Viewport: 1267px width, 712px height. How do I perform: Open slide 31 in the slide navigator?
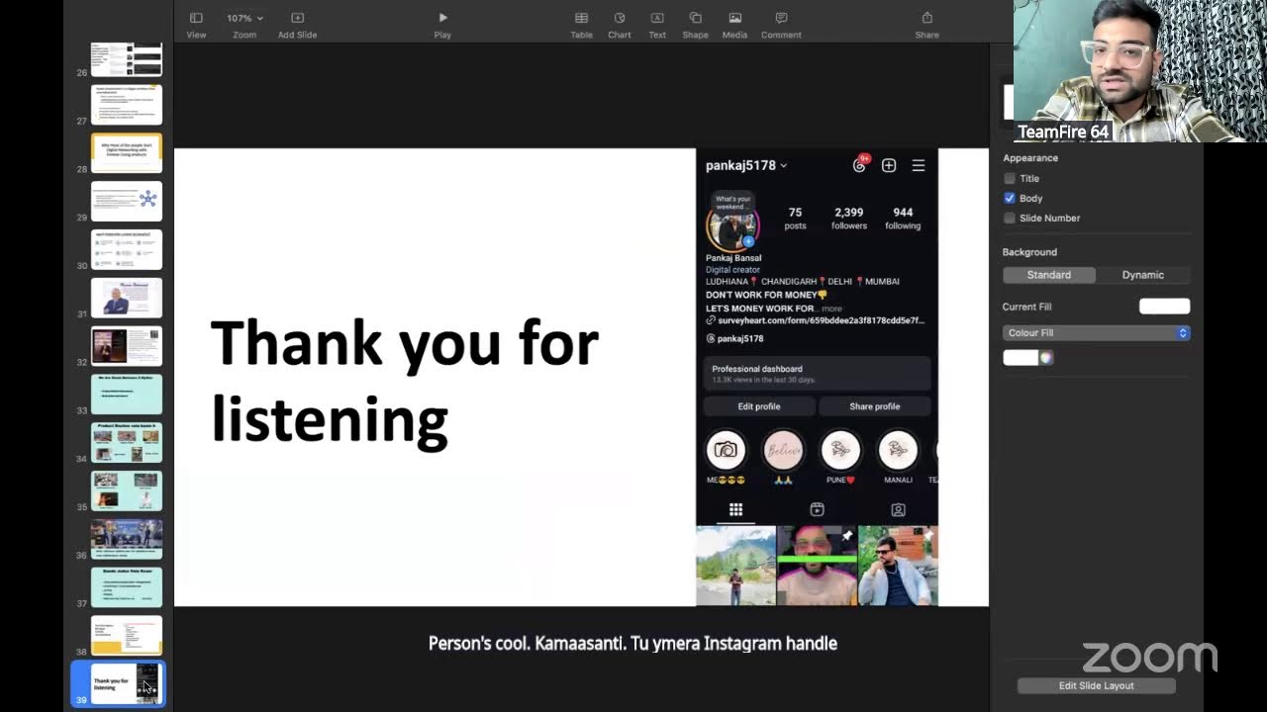click(x=127, y=298)
